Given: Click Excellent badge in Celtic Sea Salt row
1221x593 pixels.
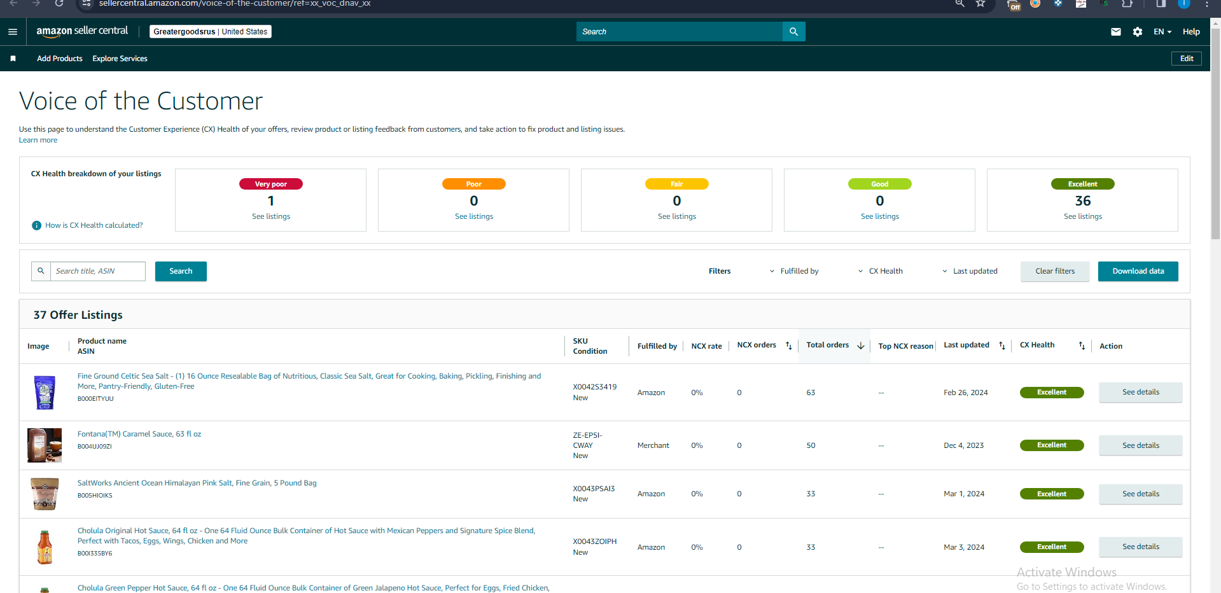Looking at the screenshot, I should (x=1052, y=393).
